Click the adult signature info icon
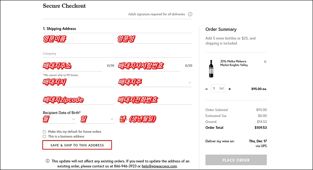 coord(190,14)
